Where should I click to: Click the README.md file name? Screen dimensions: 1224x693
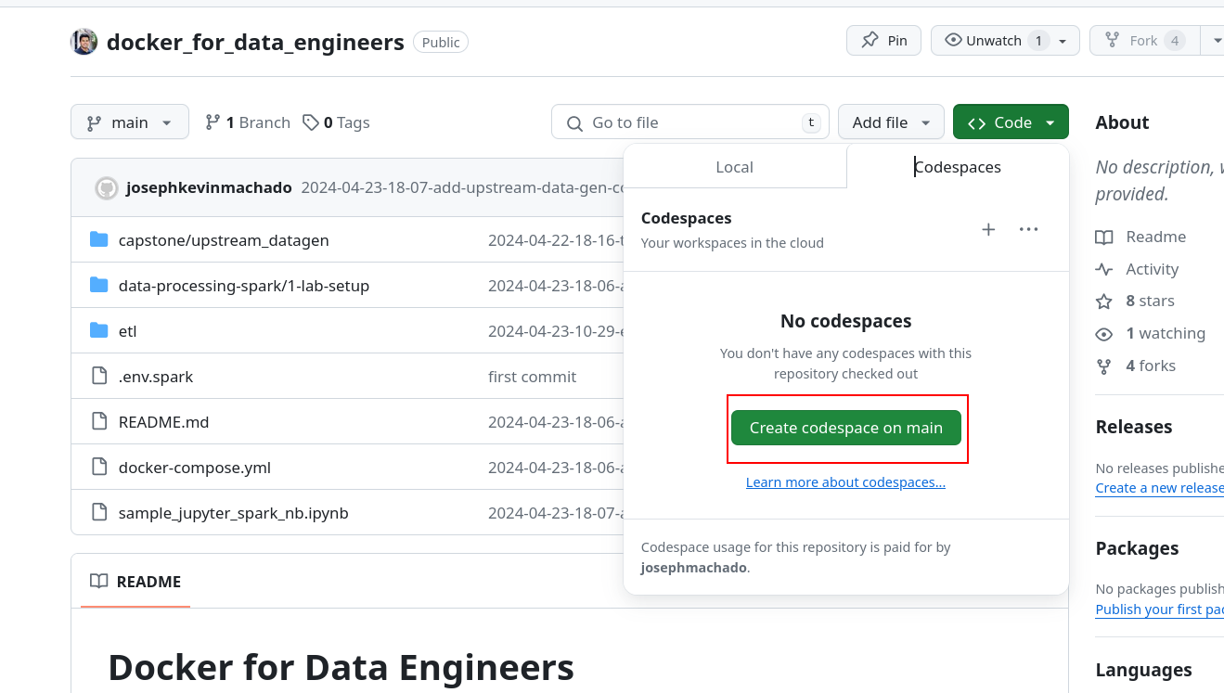click(x=163, y=422)
